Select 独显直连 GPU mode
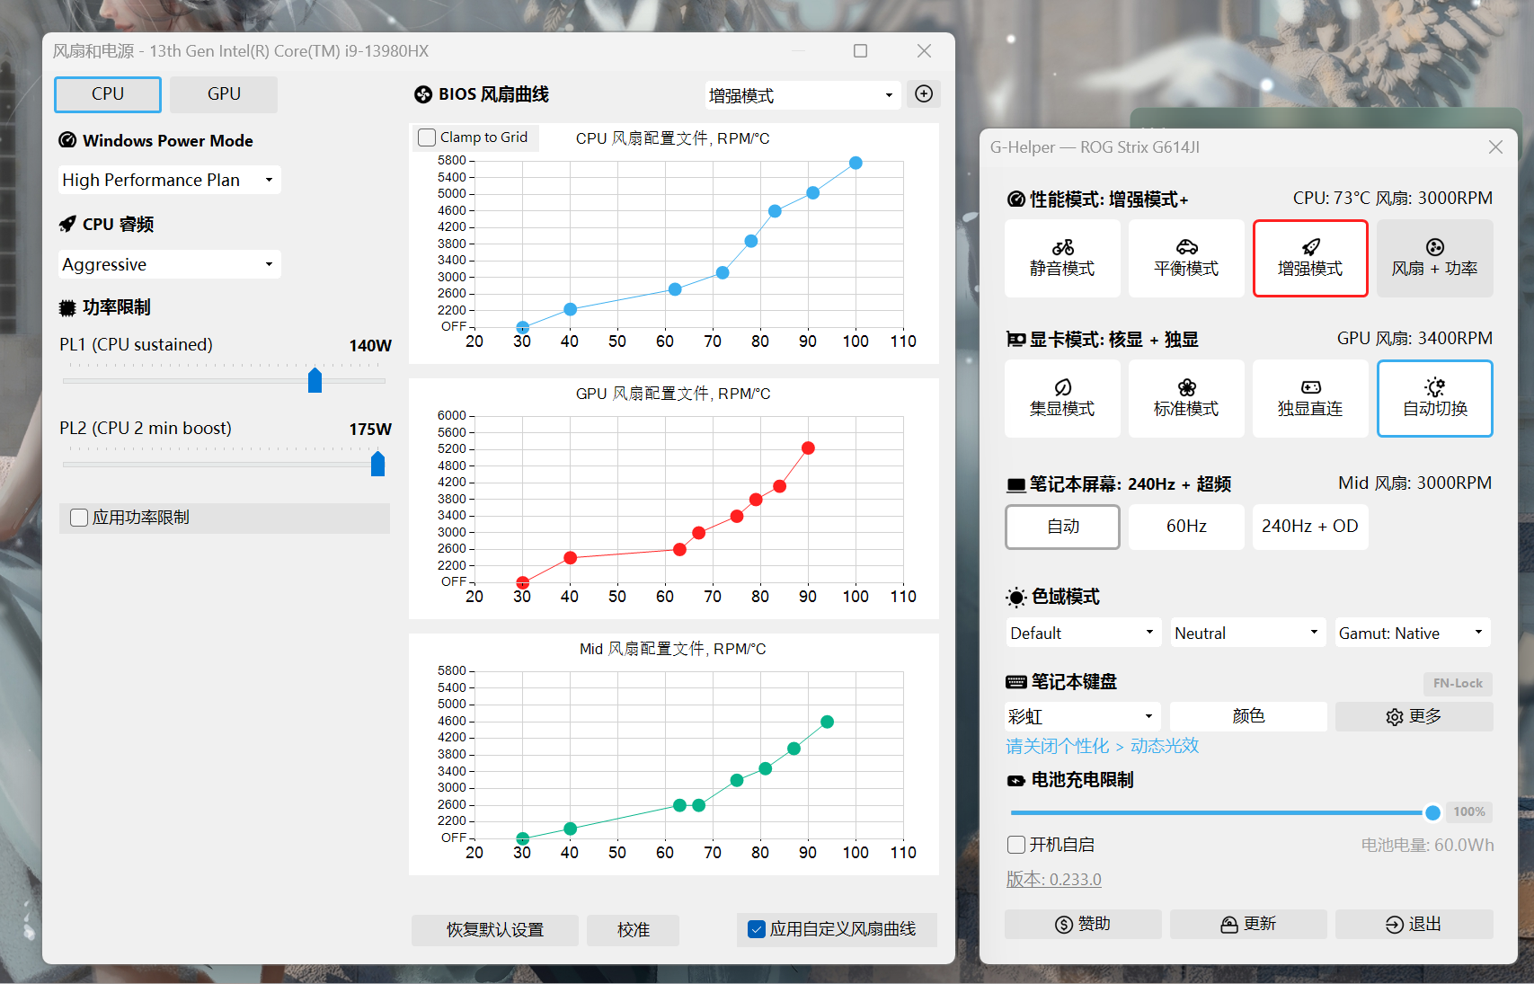This screenshot has height=984, width=1534. tap(1310, 399)
